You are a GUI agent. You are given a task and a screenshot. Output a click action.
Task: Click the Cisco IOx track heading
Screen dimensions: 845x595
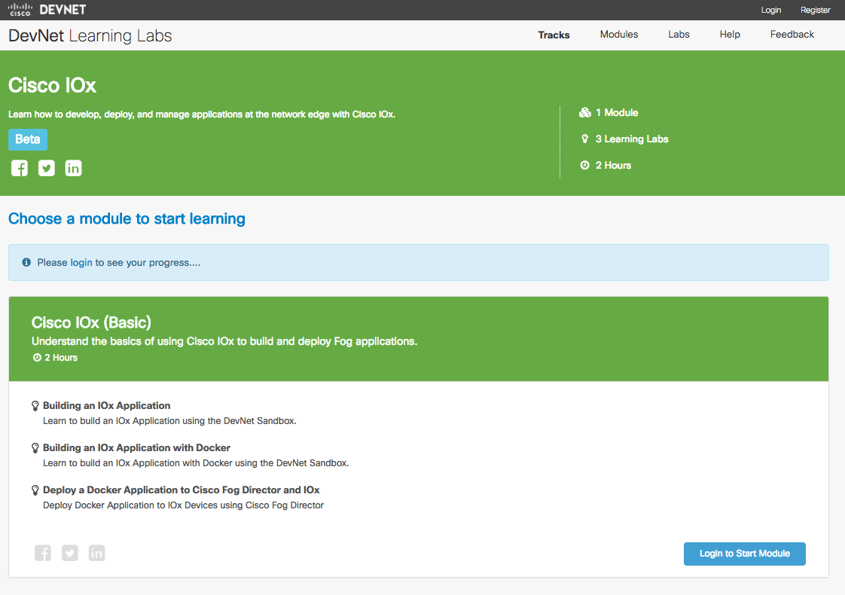[52, 85]
